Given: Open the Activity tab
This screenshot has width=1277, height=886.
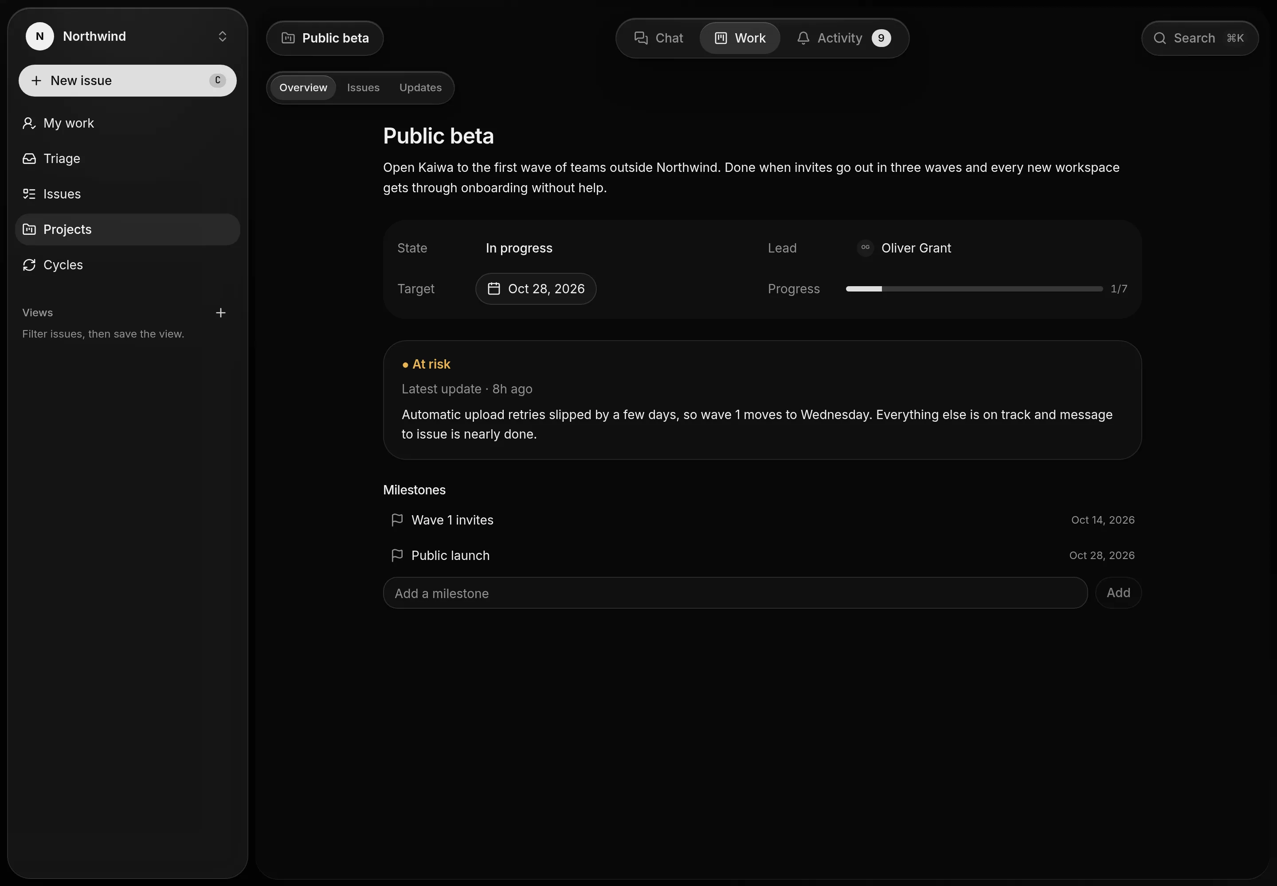Looking at the screenshot, I should pyautogui.click(x=843, y=38).
